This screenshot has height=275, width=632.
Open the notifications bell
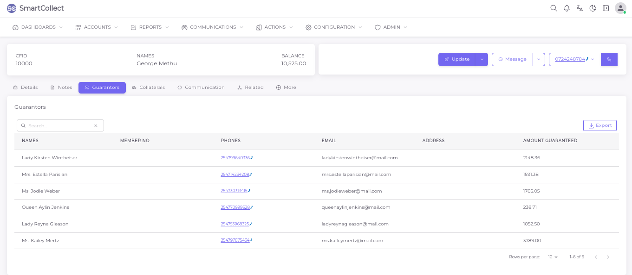click(x=567, y=8)
